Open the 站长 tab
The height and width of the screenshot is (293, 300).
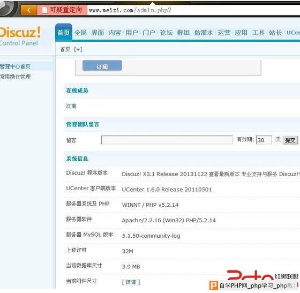pos(275,33)
